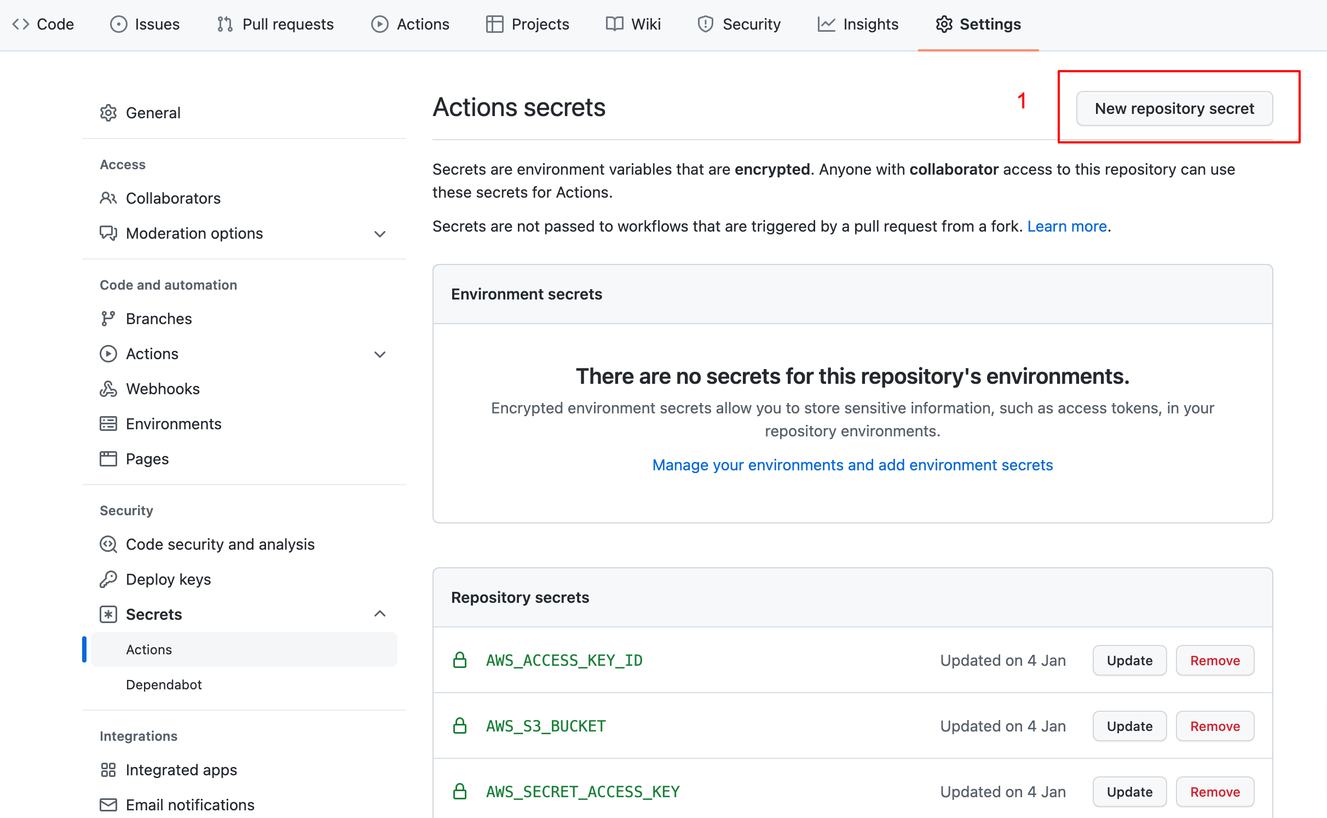Switch to the Pull requests tab
The width and height of the screenshot is (1327, 818).
275,24
